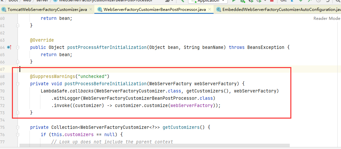Start debugging with the bug icon

242,1
